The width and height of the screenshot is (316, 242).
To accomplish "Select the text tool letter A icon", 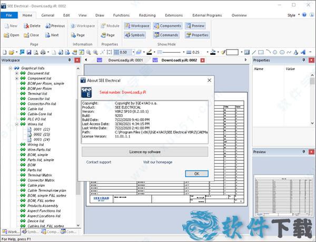I will (296, 52).
